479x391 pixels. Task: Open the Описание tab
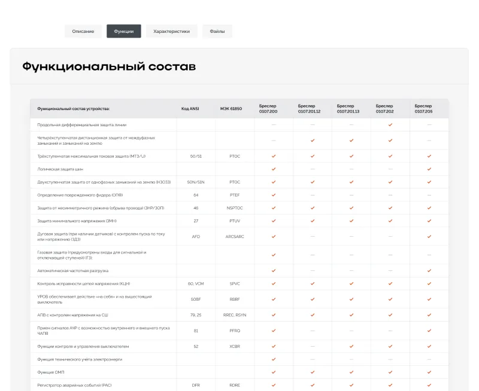coord(84,31)
